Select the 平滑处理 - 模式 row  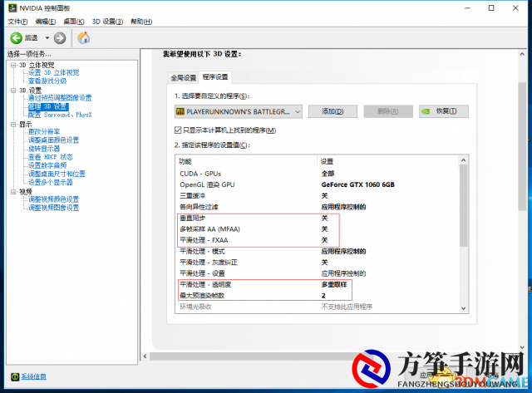pyautogui.click(x=318, y=251)
